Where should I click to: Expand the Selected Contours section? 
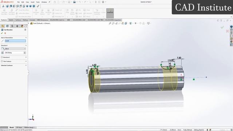(x=26, y=65)
